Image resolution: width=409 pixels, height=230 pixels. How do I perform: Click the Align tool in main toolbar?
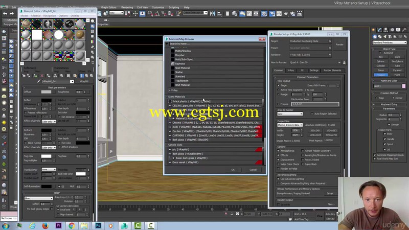tap(219, 14)
